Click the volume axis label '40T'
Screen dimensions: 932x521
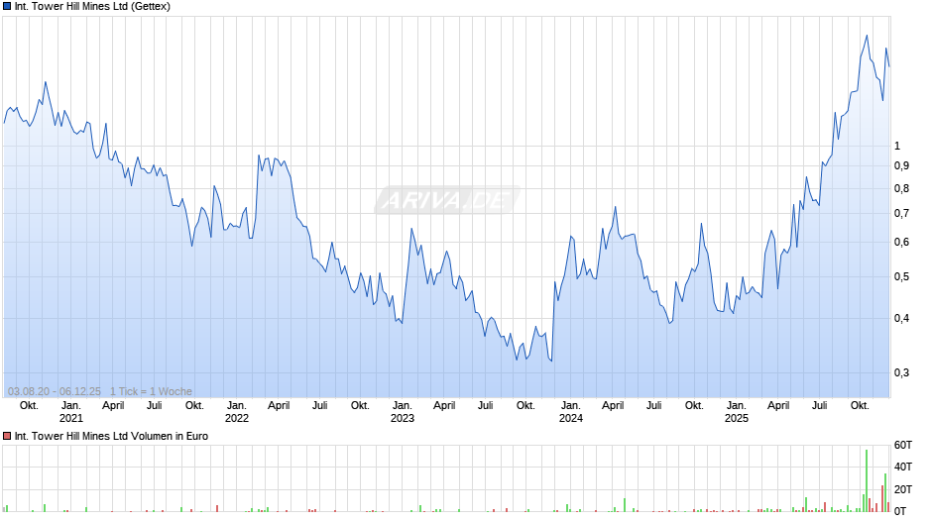click(903, 467)
